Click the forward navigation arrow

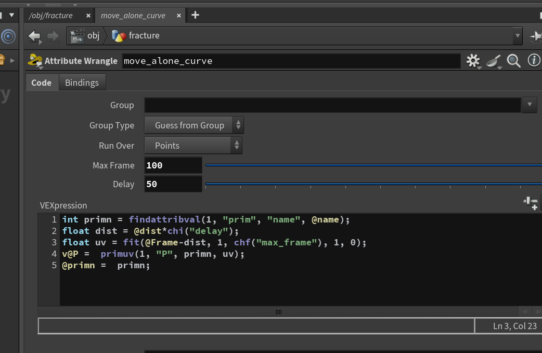(x=53, y=36)
